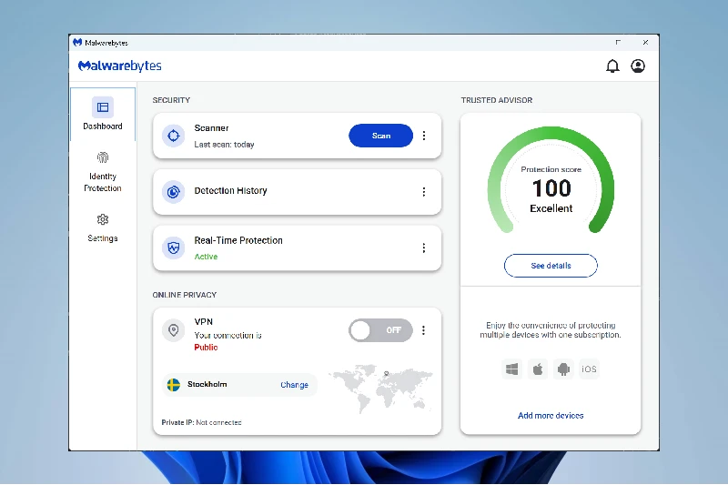Viewport: 728px width, 485px height.
Task: Click the Malwarebytes logo in header
Action: (120, 66)
